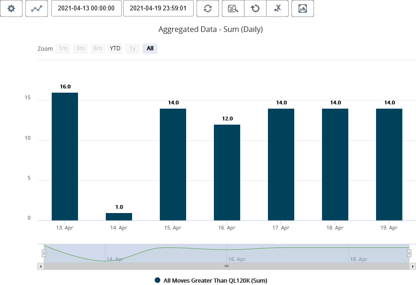Select the 1y zoom range
The height and width of the screenshot is (285, 416).
pos(133,48)
